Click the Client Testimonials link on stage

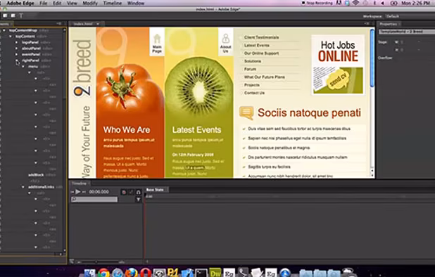coord(261,37)
